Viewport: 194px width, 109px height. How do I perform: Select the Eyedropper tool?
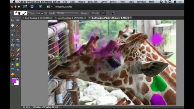click(18, 25)
